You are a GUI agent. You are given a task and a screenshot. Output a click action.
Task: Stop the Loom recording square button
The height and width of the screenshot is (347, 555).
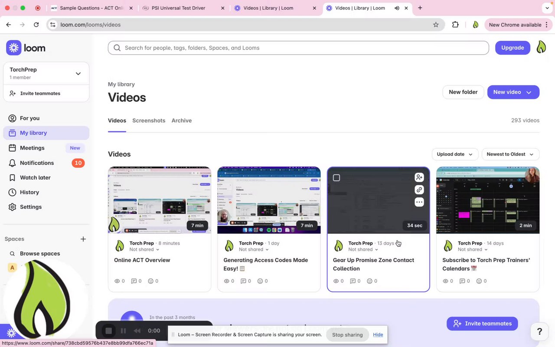[108, 331]
